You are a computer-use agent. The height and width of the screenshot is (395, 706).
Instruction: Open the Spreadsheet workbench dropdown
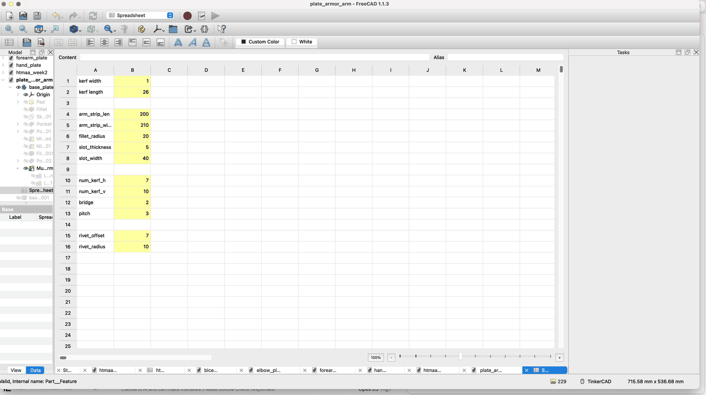[x=141, y=15]
